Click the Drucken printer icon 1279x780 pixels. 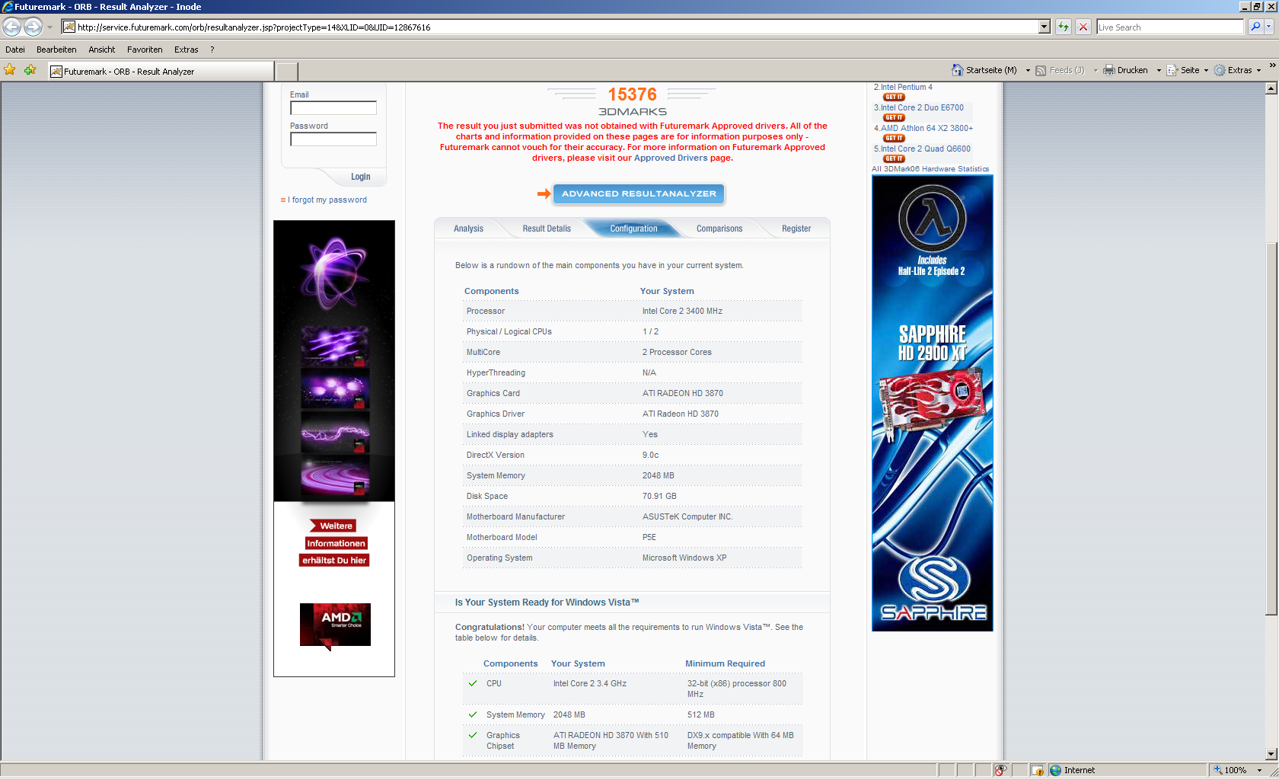[1108, 70]
